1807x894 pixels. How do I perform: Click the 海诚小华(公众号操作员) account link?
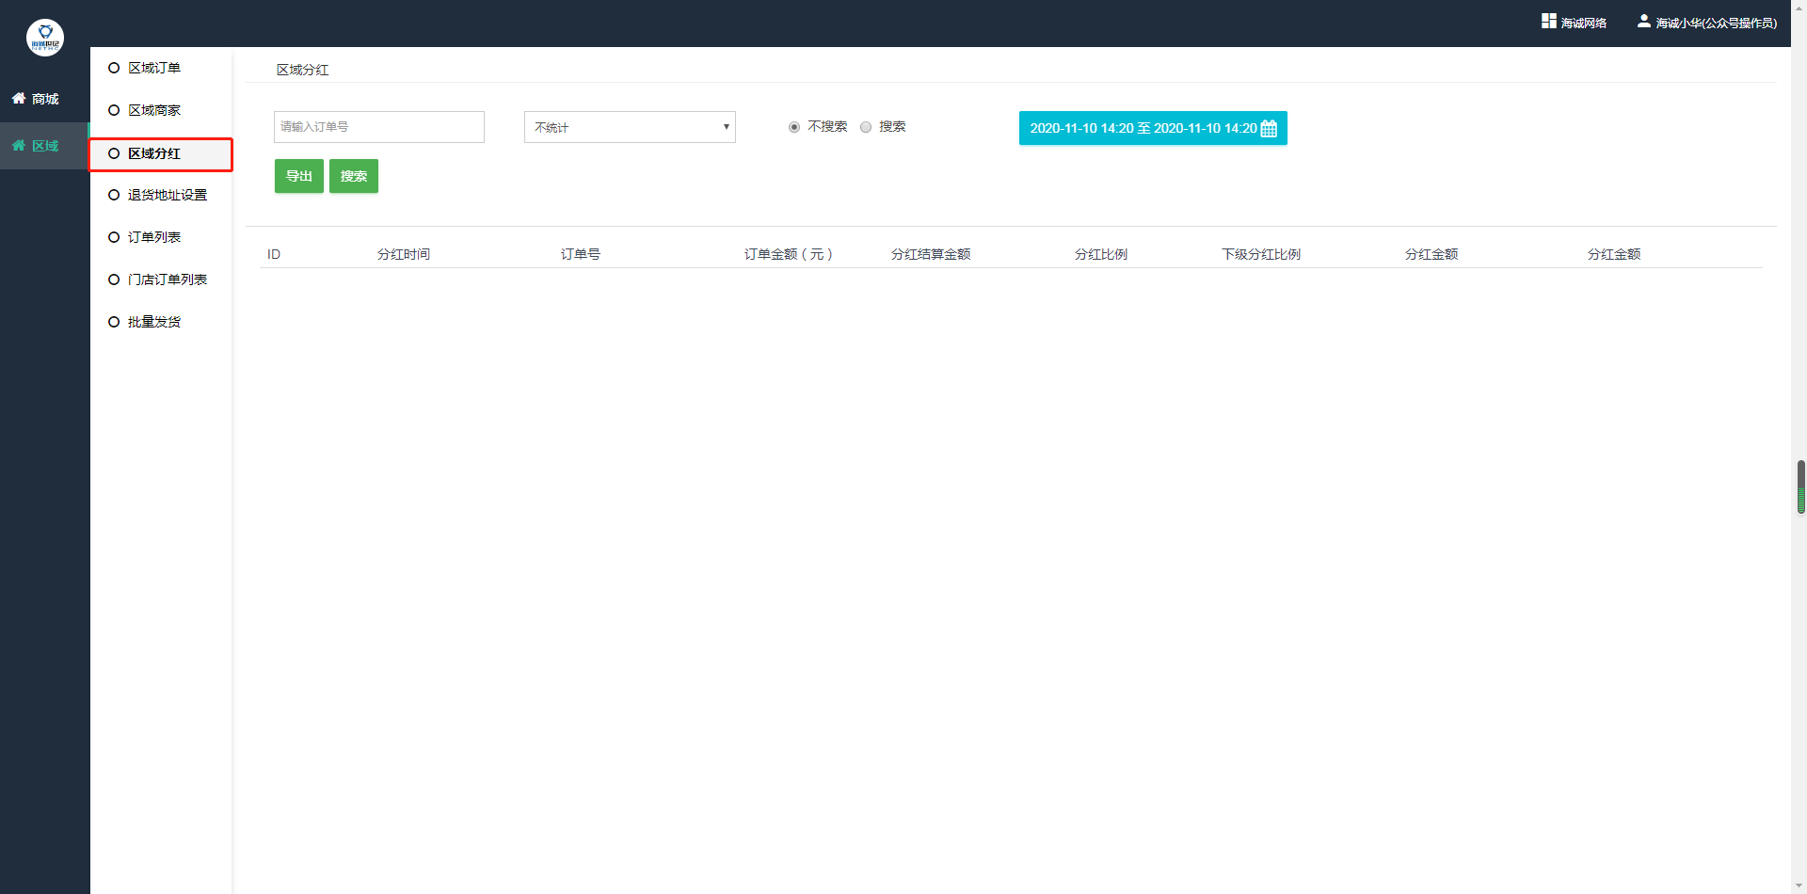(x=1707, y=22)
